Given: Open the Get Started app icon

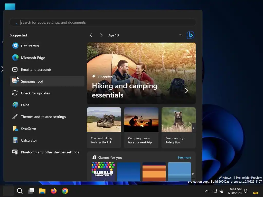Looking at the screenshot, I should [15, 46].
